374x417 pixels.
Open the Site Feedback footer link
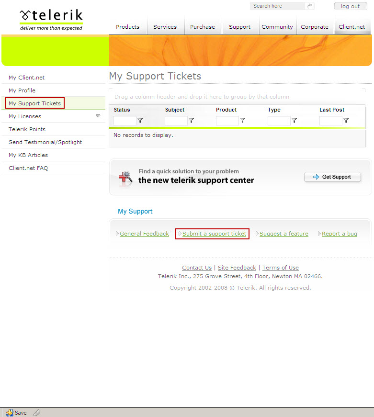pyautogui.click(x=237, y=268)
